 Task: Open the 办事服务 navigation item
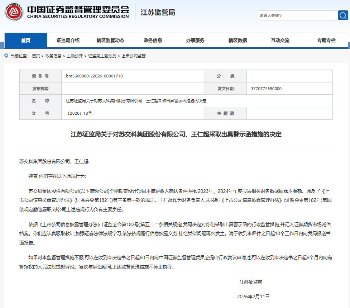click(195, 41)
